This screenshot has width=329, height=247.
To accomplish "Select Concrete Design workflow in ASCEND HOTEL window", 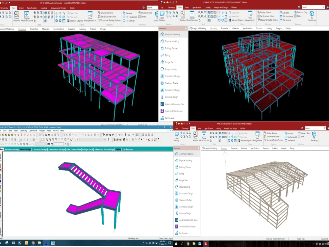I will 173,97.
